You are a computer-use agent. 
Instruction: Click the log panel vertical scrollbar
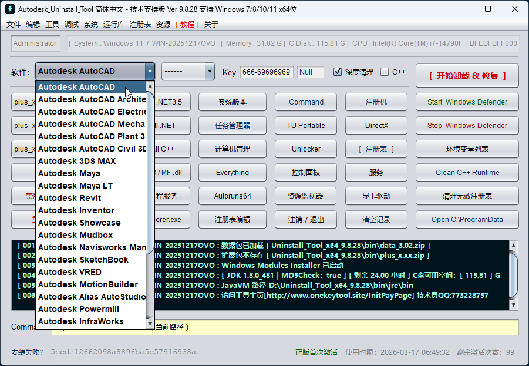514,275
